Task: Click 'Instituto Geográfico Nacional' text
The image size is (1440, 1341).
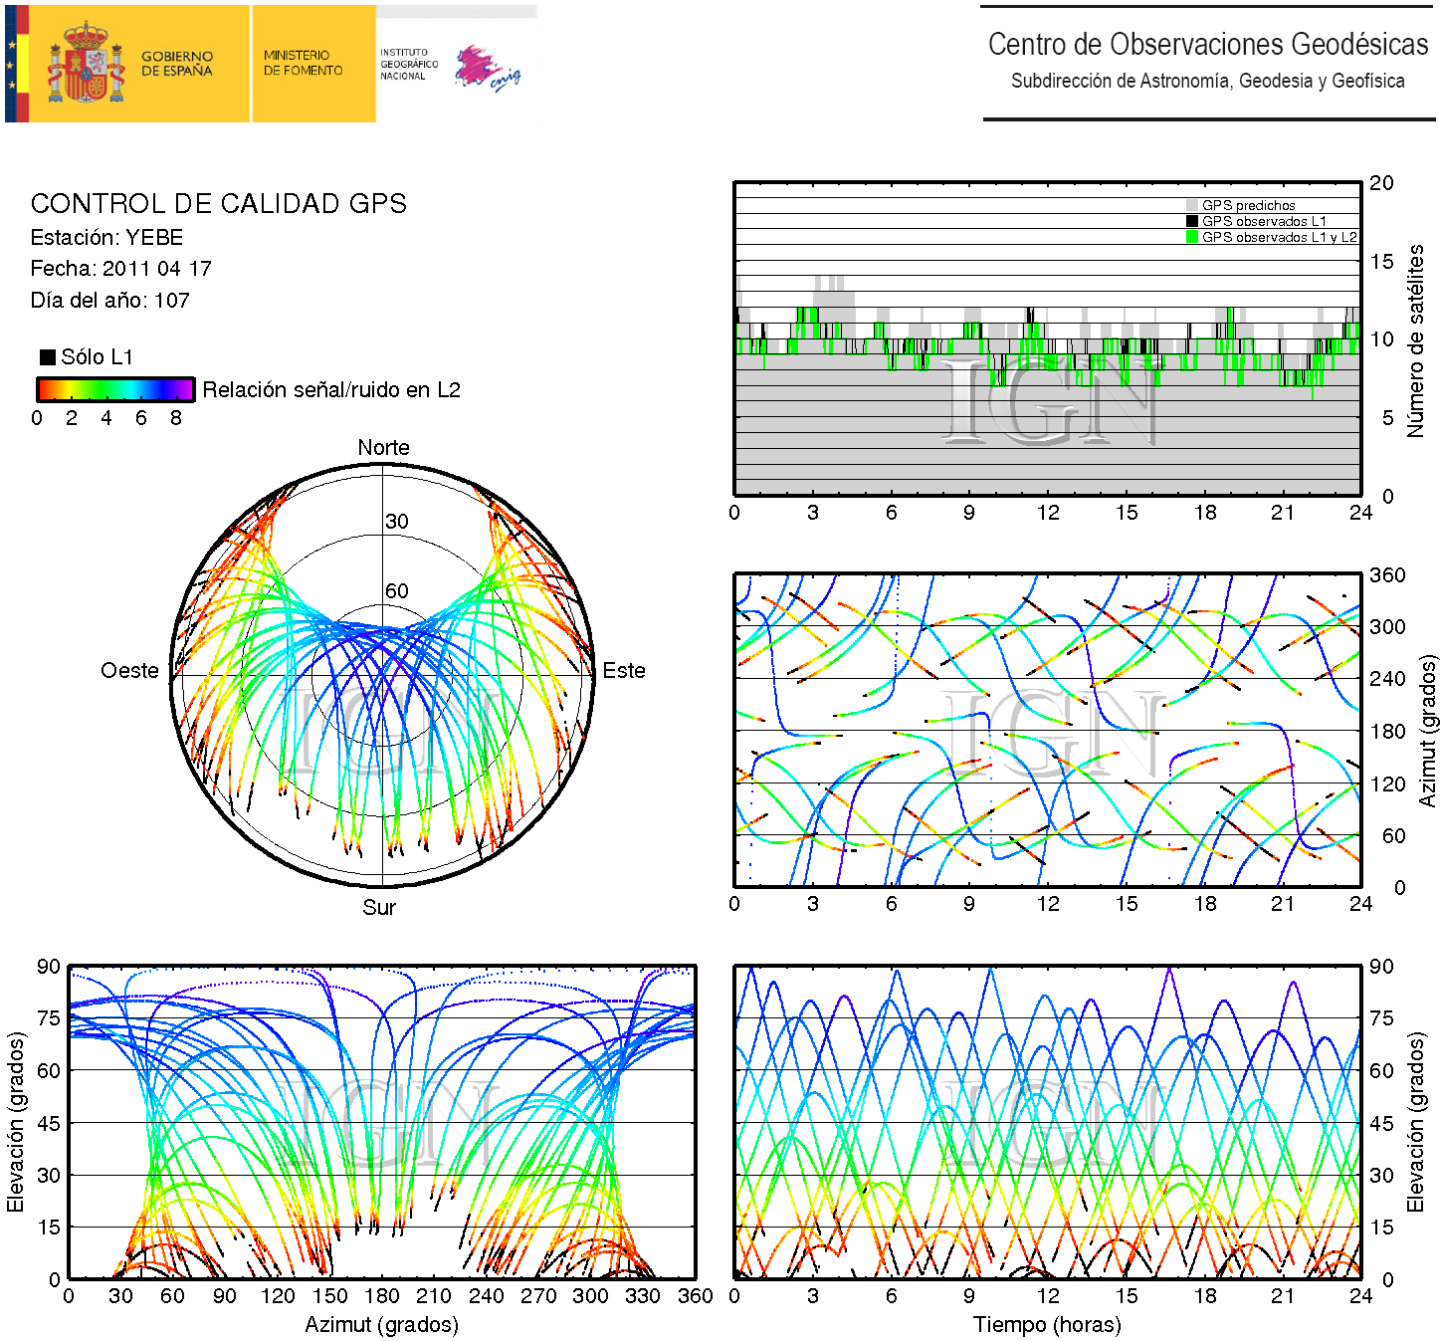Action: point(408,64)
